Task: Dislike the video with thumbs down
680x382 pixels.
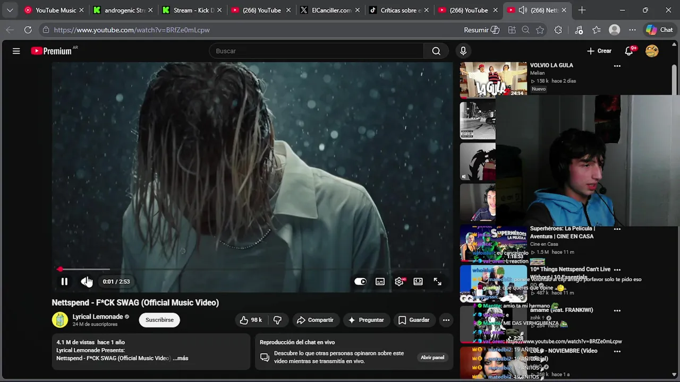Action: [x=277, y=320]
